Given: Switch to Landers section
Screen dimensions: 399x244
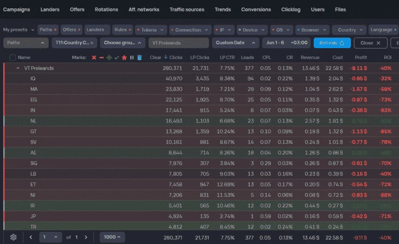Looking at the screenshot, I should tap(50, 9).
